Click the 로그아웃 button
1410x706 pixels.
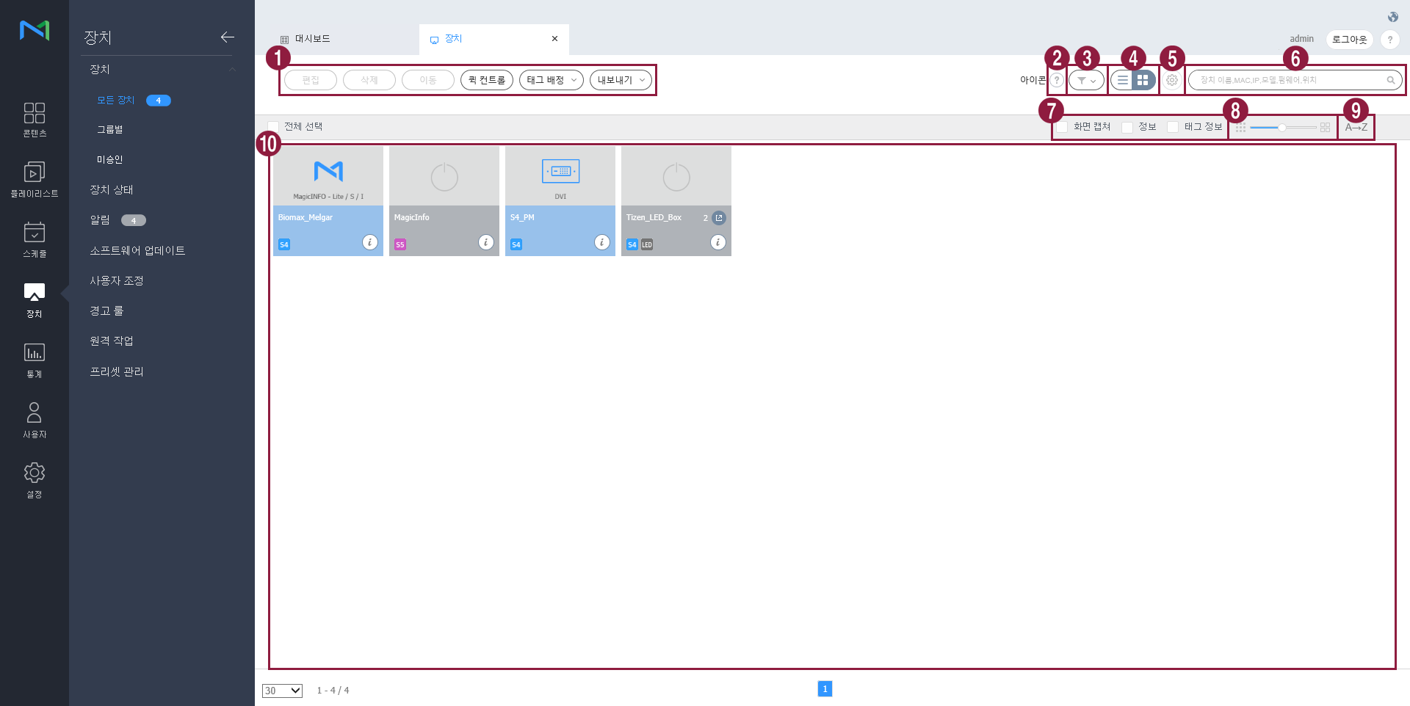click(1349, 40)
